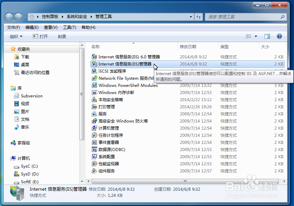Open the 音乐 library
Image resolution: width=294 pixels, height=206 pixels.
point(25,127)
